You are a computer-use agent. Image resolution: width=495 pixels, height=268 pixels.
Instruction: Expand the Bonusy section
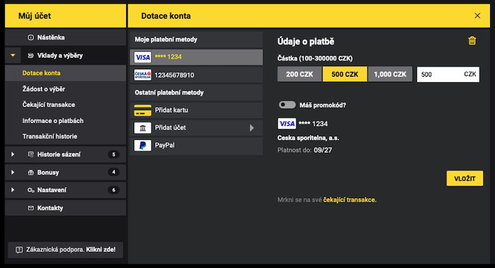[12, 172]
